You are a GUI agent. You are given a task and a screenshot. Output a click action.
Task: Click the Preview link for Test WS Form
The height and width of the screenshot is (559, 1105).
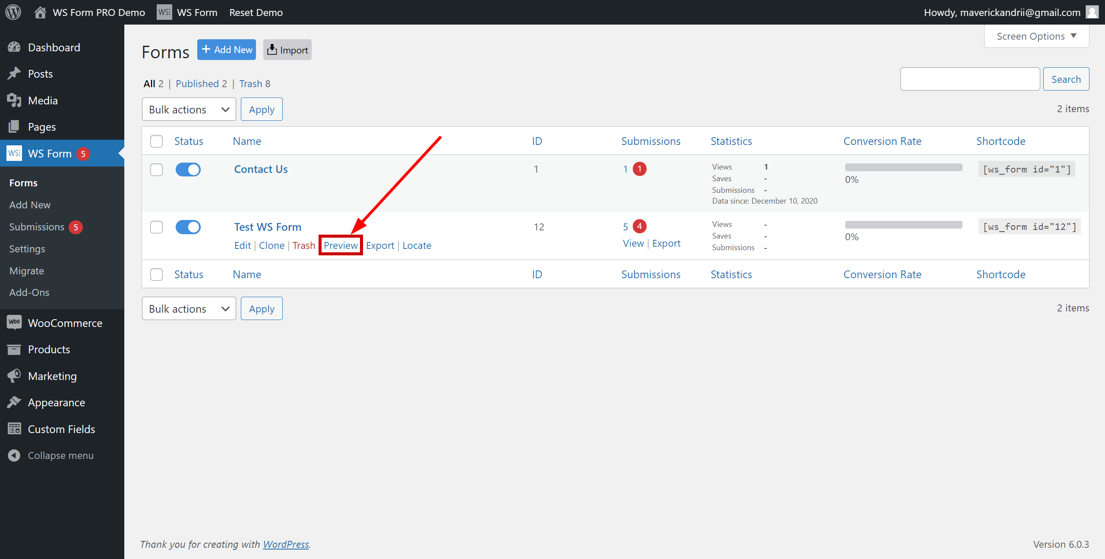coord(341,245)
